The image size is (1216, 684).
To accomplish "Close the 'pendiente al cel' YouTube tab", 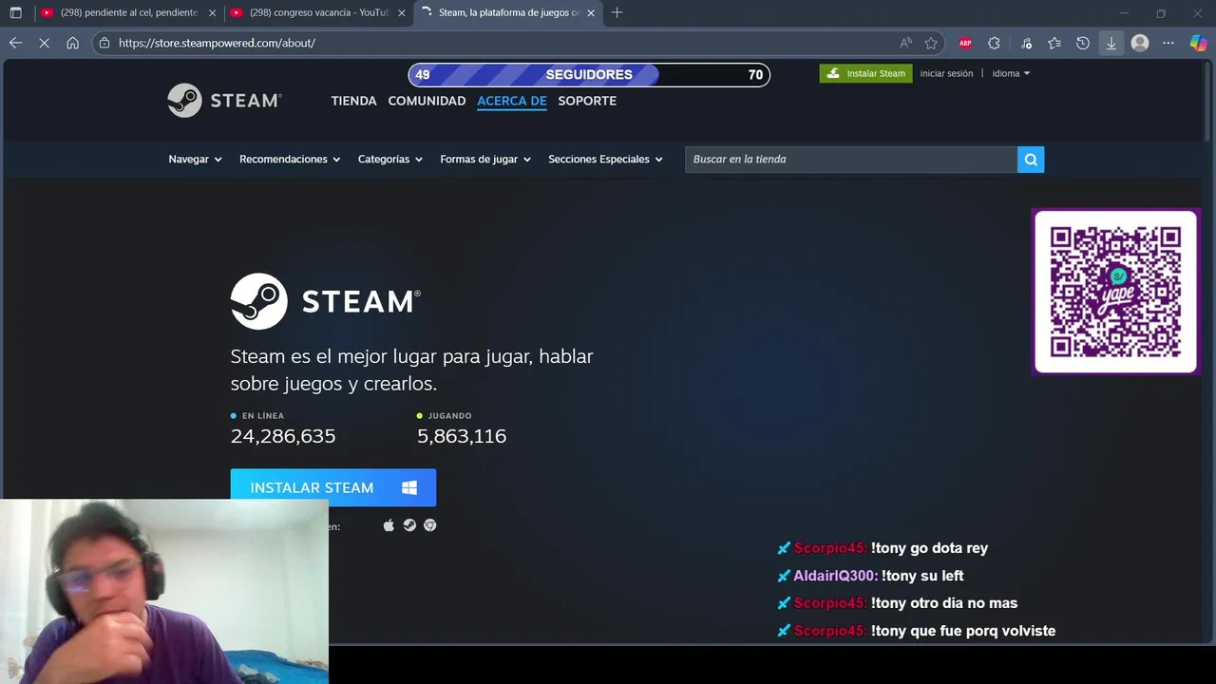I will pyautogui.click(x=213, y=13).
